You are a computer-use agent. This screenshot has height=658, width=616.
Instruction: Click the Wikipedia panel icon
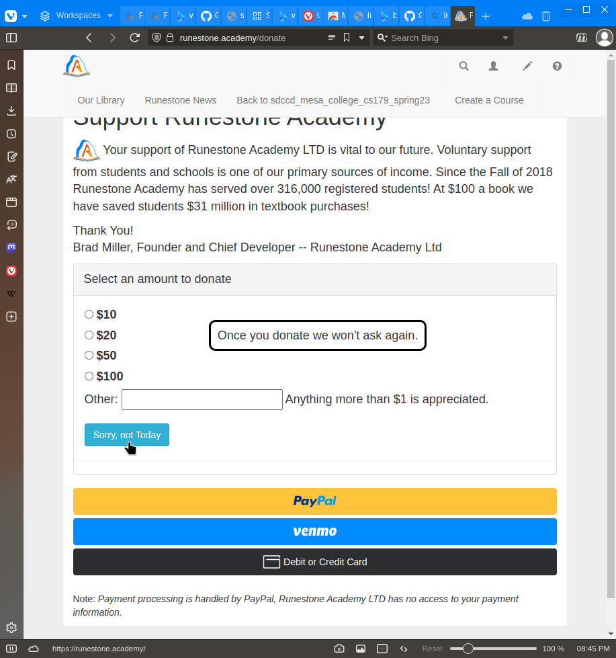(x=11, y=294)
